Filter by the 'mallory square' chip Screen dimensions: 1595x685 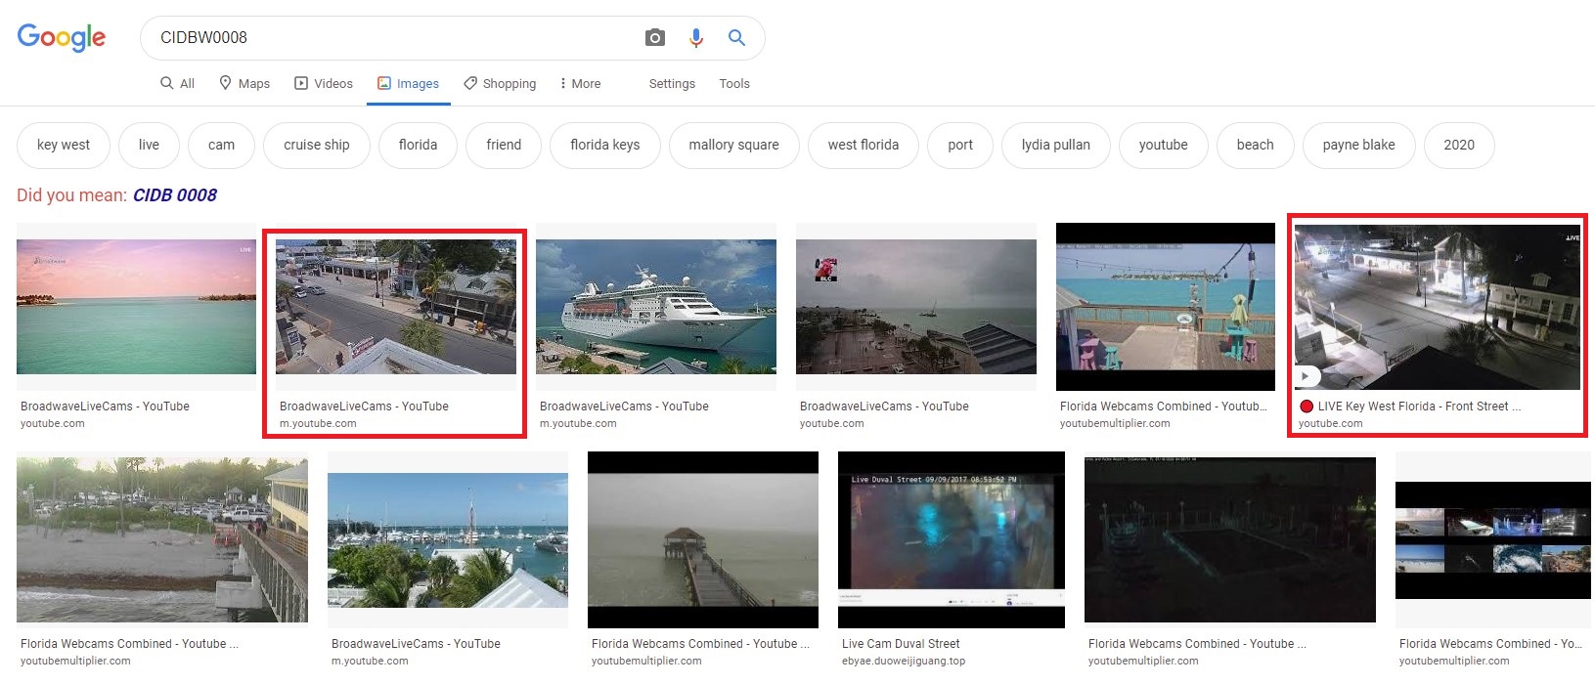tap(733, 145)
